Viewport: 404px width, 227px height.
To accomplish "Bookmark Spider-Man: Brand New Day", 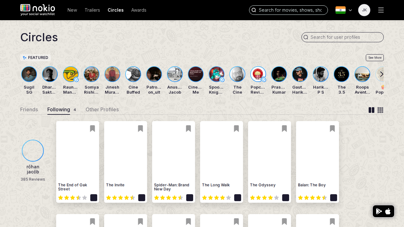I will (x=188, y=129).
